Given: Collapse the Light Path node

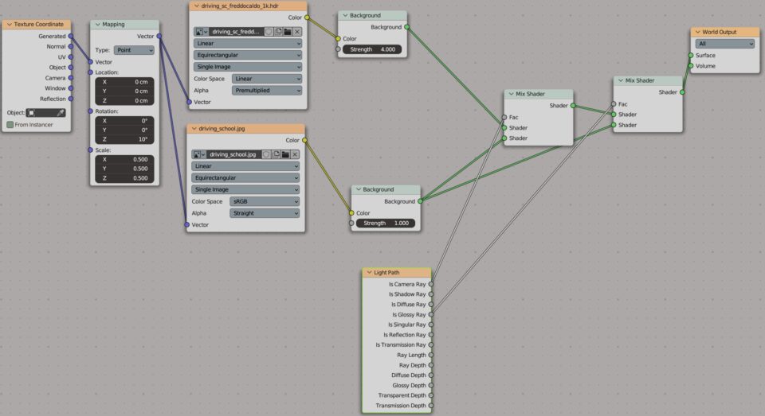Looking at the screenshot, I should coord(369,273).
